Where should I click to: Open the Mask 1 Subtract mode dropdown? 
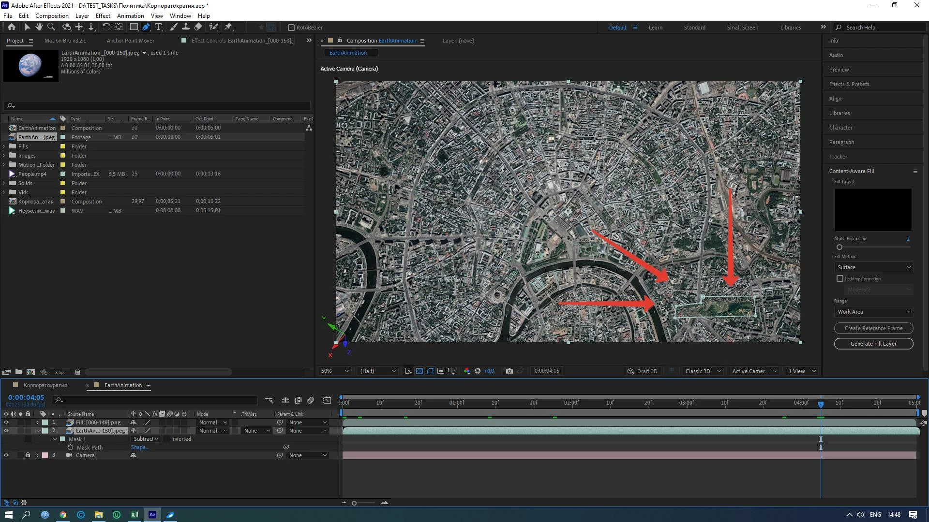click(x=146, y=439)
